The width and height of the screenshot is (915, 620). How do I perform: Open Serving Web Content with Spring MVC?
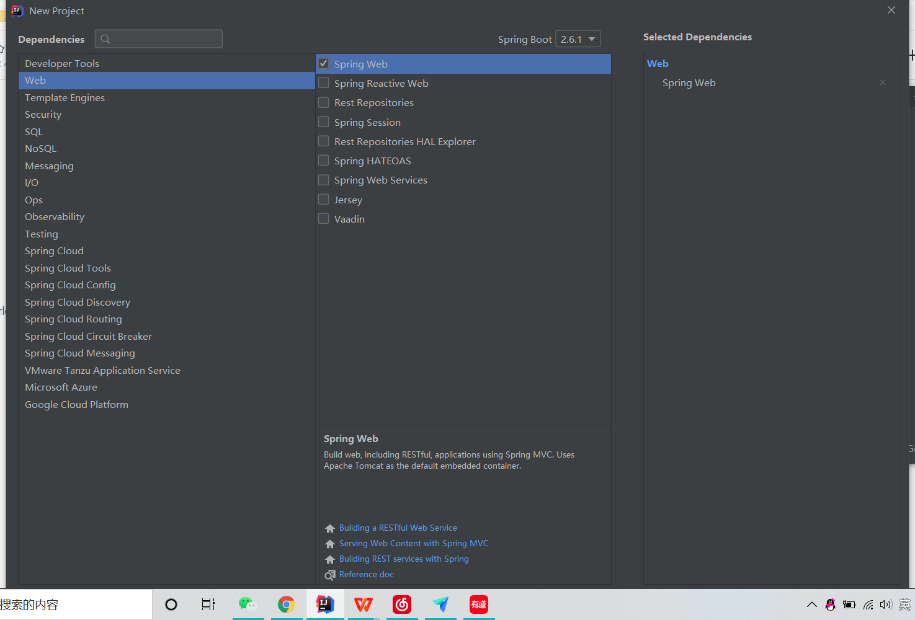(414, 543)
